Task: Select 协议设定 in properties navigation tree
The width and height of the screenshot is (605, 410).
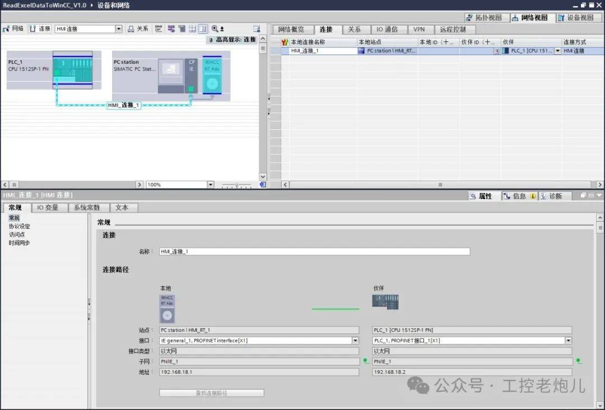Action: click(19, 227)
